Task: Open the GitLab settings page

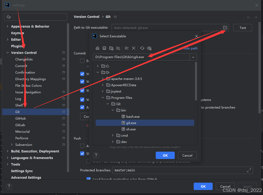Action: pos(20,125)
